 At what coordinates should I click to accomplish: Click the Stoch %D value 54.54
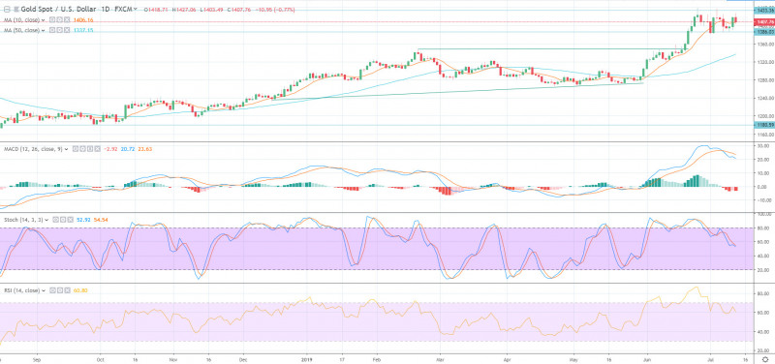101,220
